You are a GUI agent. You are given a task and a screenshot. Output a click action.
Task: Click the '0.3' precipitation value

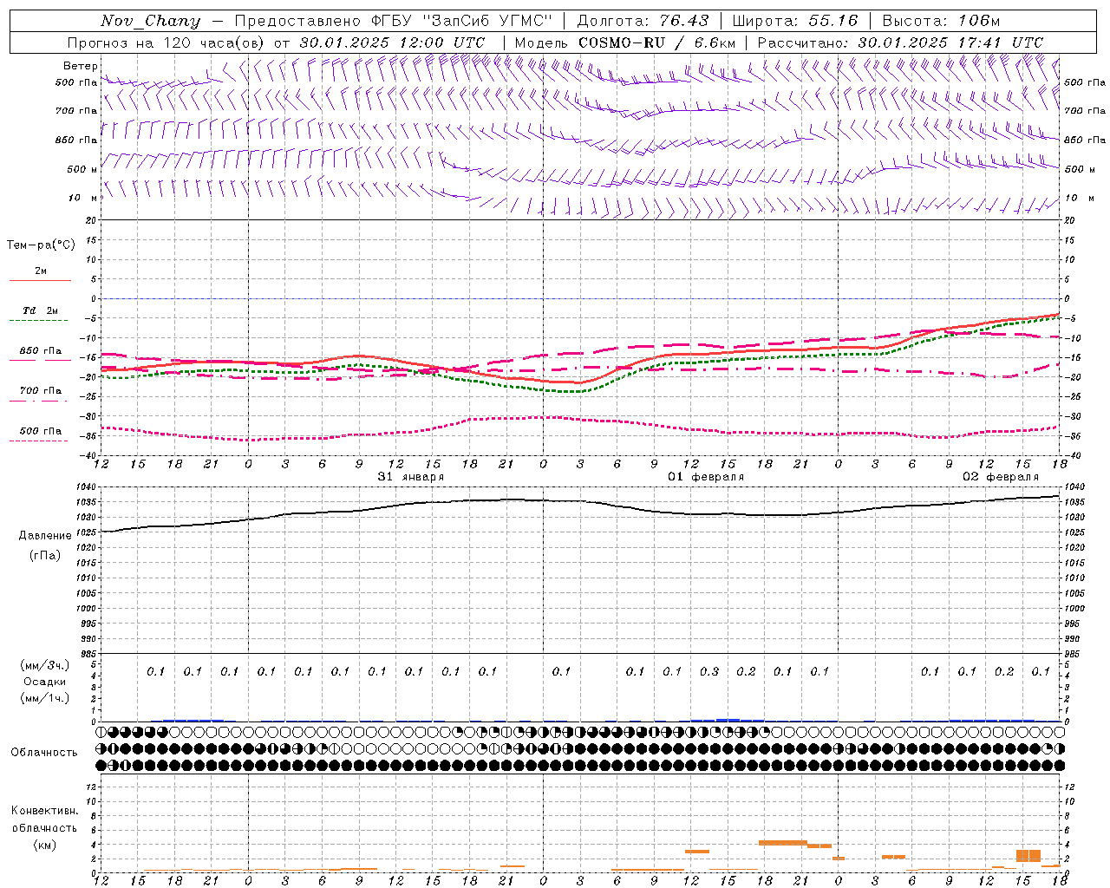pyautogui.click(x=709, y=671)
